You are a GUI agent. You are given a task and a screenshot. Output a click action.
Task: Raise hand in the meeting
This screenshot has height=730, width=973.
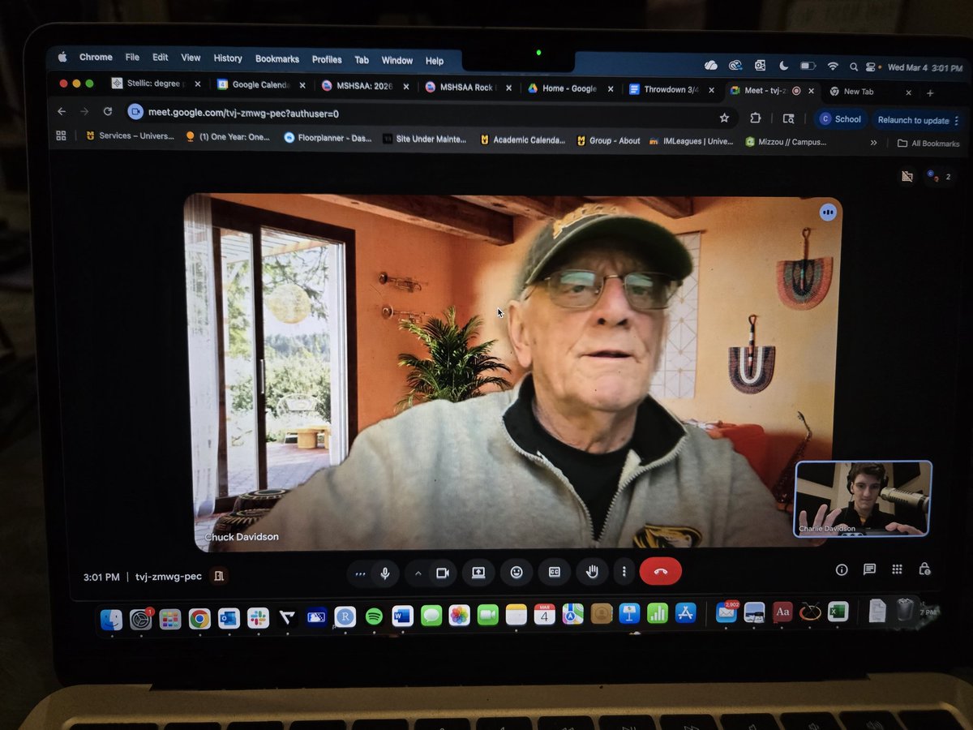592,572
